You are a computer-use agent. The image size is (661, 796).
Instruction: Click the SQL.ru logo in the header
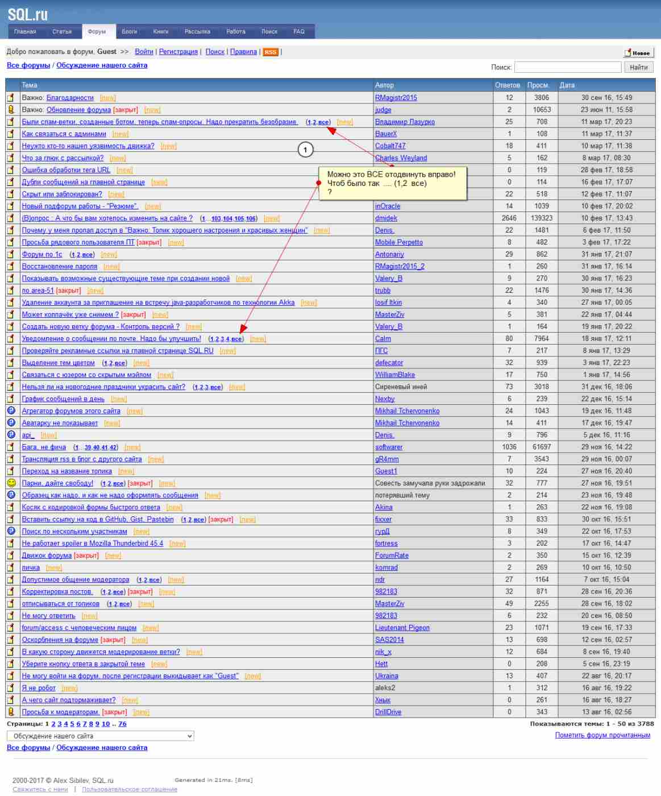(x=28, y=14)
